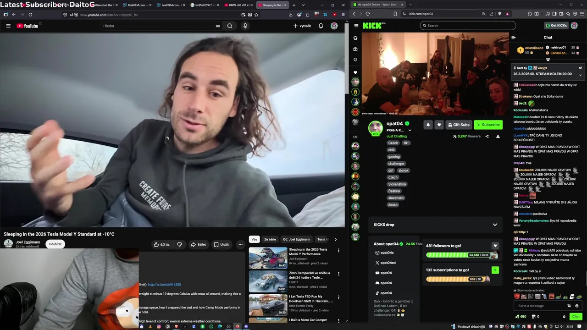587x330 pixels.
Task: Select the Od: Joel Eggimann filter chip
Action: pos(297,239)
